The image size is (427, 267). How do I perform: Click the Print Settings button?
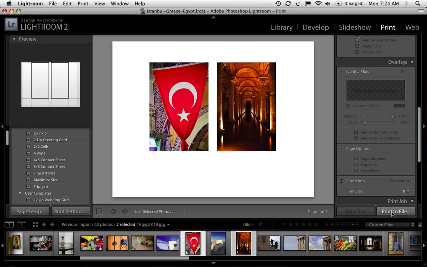tap(70, 211)
